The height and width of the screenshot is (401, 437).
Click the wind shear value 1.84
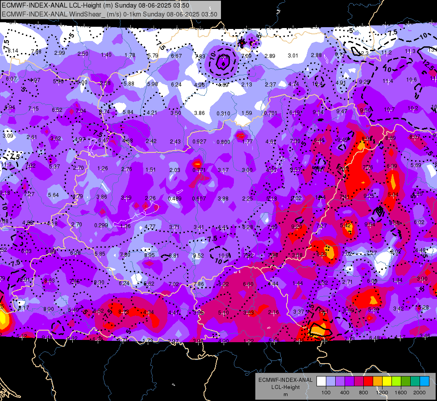tap(397, 280)
